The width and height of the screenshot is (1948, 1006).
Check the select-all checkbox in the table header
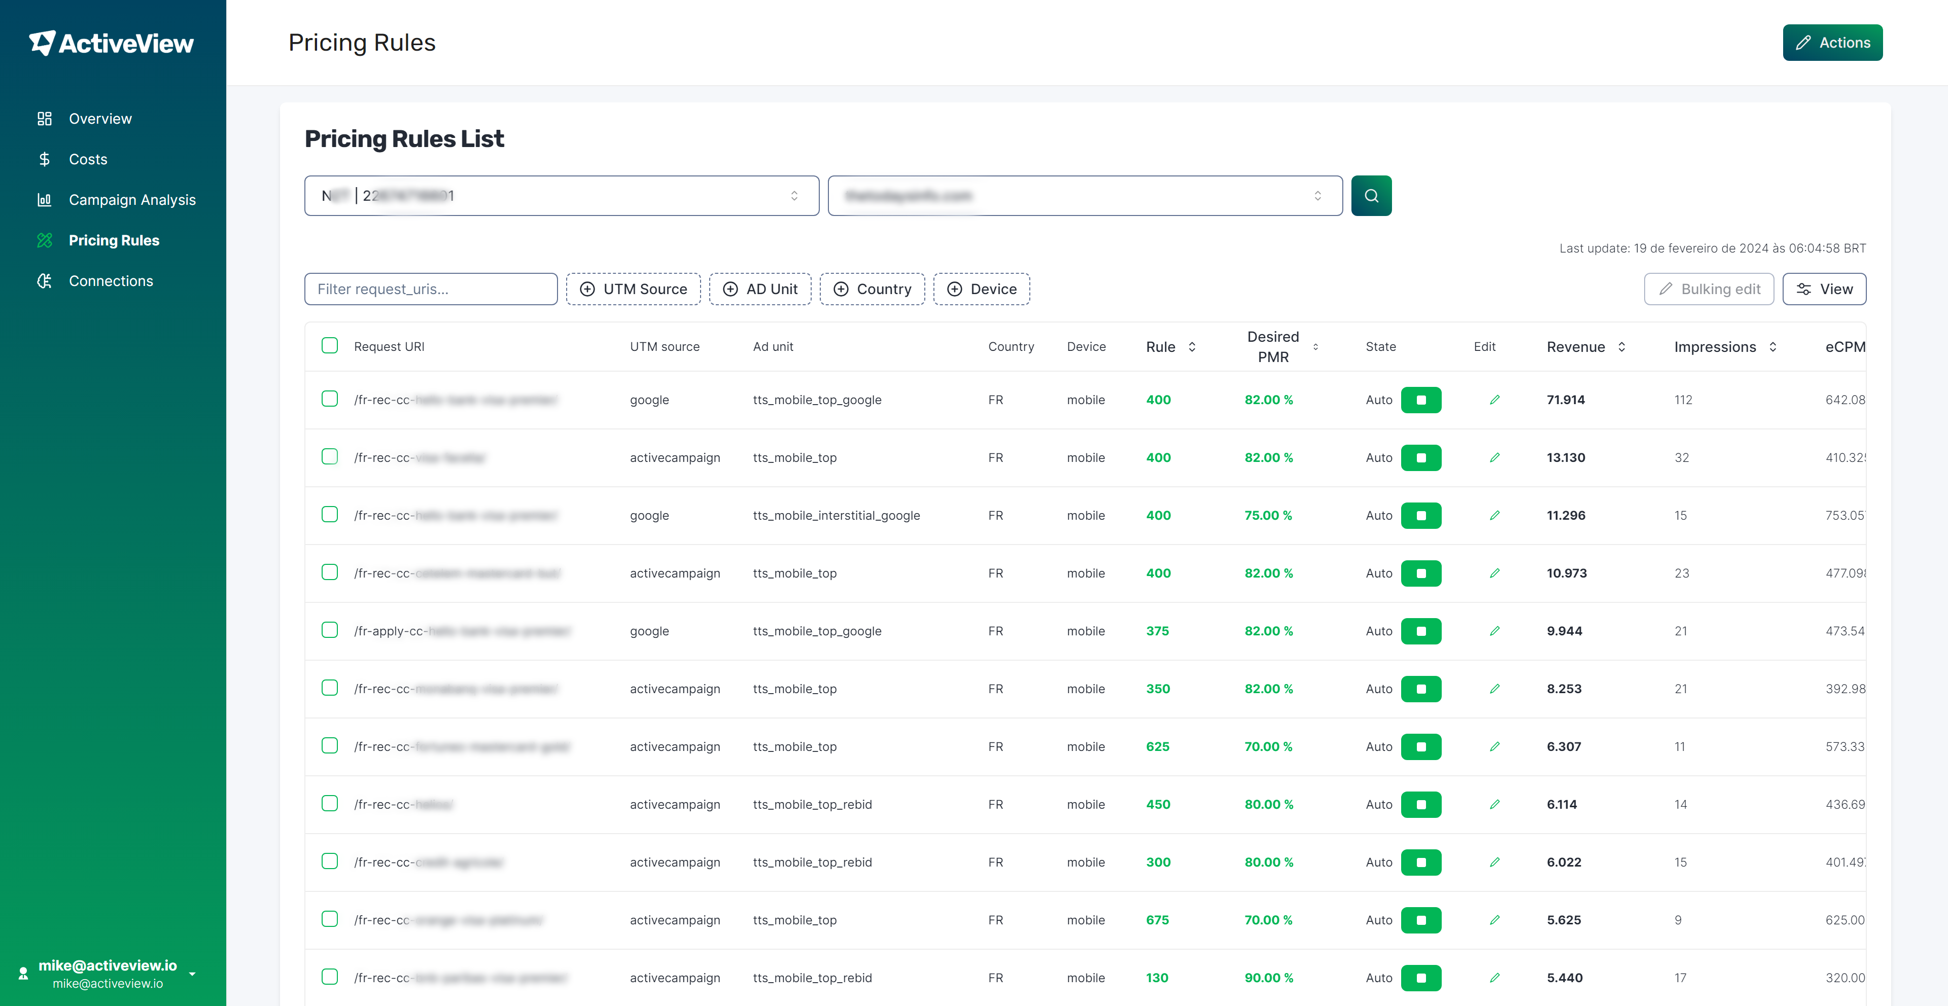pyautogui.click(x=329, y=345)
